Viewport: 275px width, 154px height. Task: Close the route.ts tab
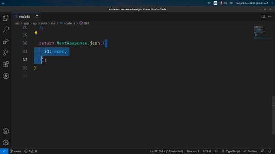(37, 16)
